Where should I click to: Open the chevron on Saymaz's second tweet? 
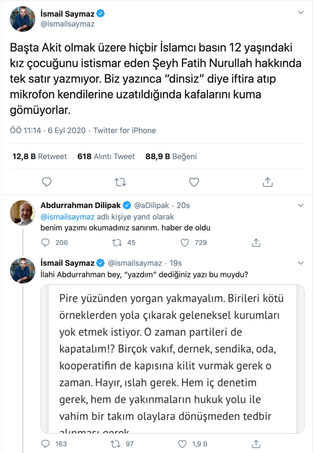301,260
